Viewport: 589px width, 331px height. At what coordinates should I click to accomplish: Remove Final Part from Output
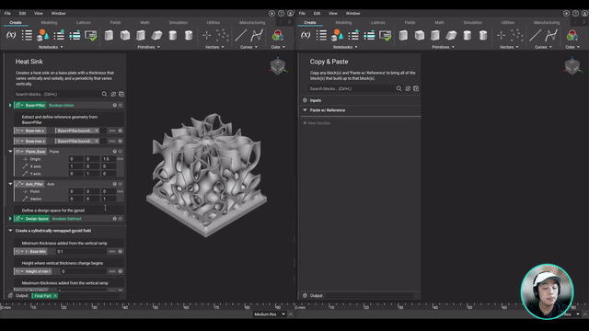(x=55, y=296)
